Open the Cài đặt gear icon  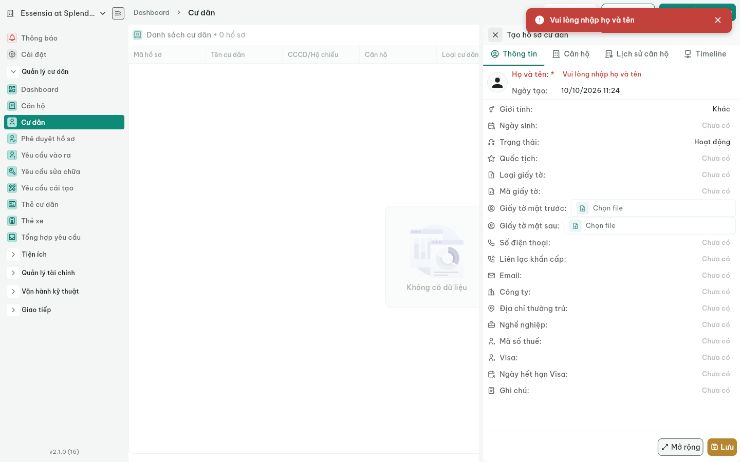click(x=12, y=54)
